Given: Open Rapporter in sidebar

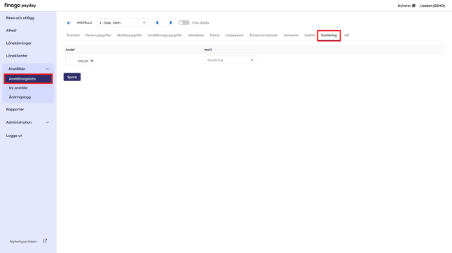Looking at the screenshot, I should tap(15, 109).
